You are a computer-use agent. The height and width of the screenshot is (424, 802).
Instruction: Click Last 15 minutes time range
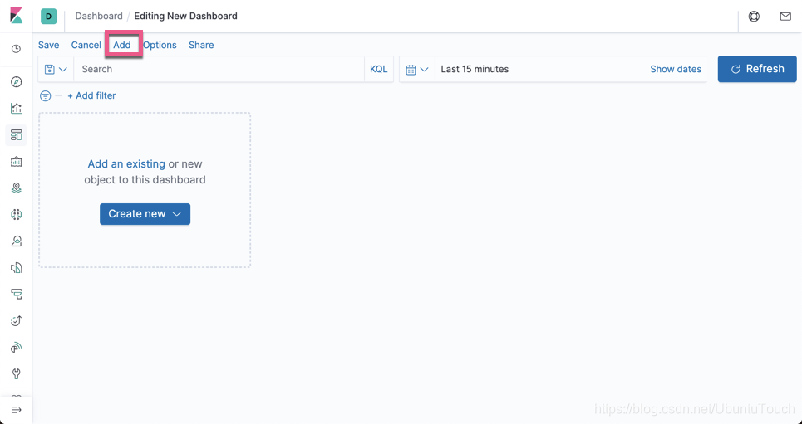pyautogui.click(x=475, y=69)
